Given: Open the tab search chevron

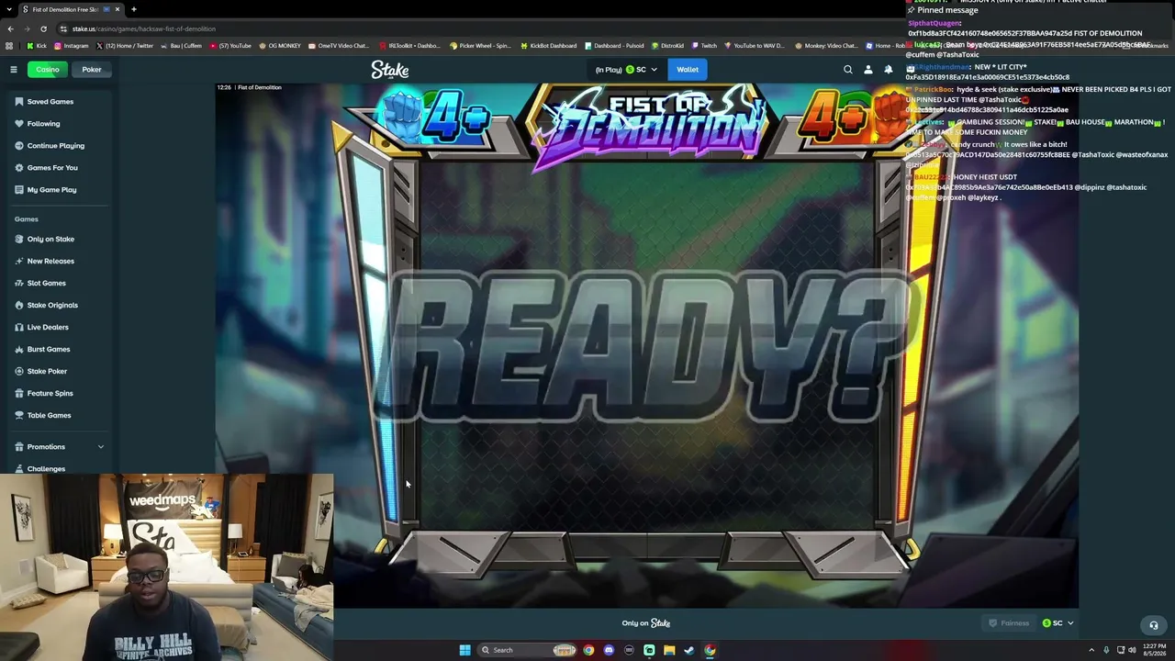Looking at the screenshot, I should coord(9,9).
